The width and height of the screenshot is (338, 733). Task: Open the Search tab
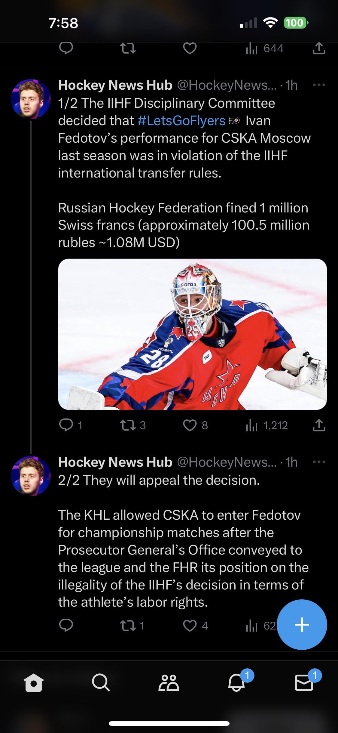tap(101, 682)
